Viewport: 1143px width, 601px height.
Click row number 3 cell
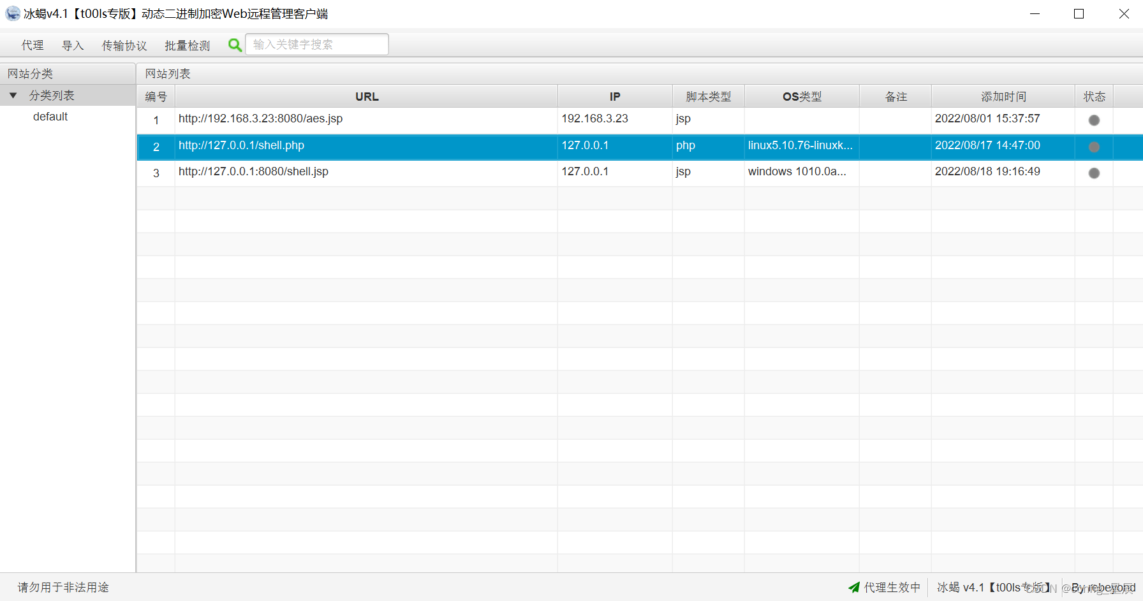[156, 173]
